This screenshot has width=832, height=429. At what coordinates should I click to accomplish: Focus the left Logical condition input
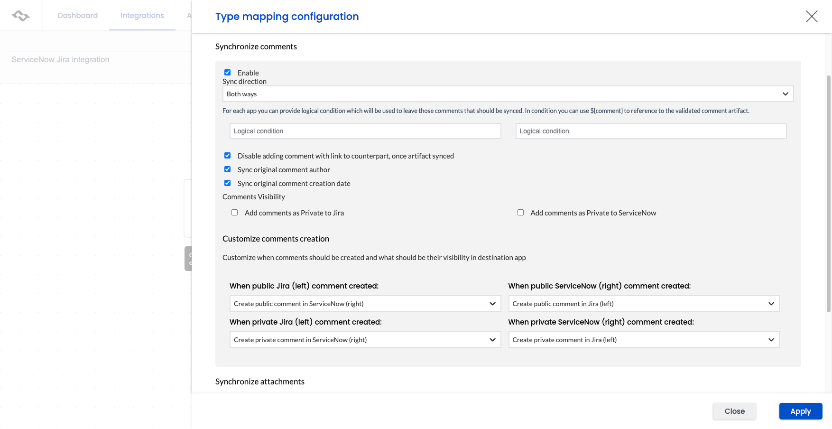[x=365, y=131]
